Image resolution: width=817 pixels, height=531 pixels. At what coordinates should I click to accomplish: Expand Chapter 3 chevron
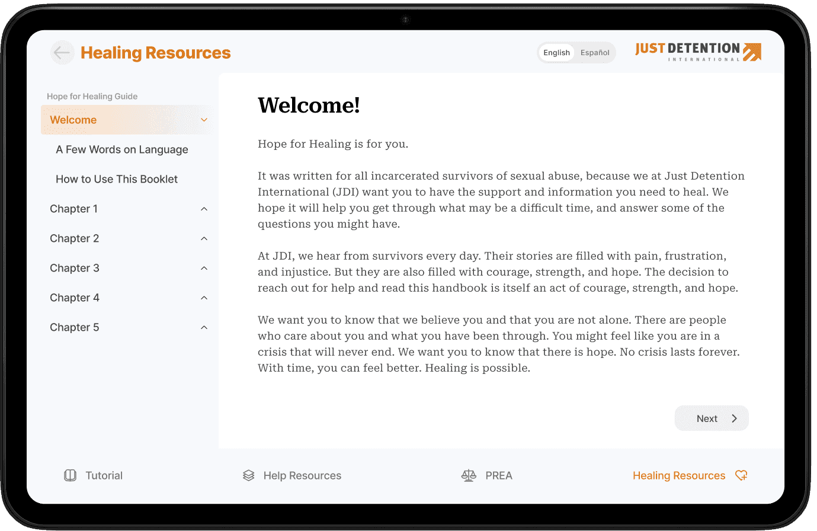click(x=204, y=268)
